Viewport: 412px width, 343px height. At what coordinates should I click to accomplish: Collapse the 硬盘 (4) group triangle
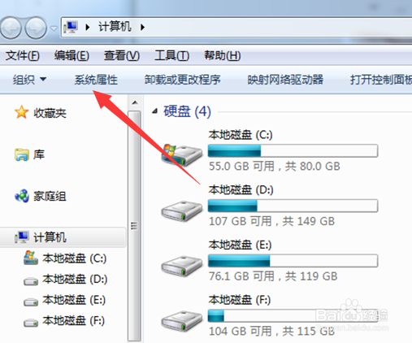tap(154, 111)
